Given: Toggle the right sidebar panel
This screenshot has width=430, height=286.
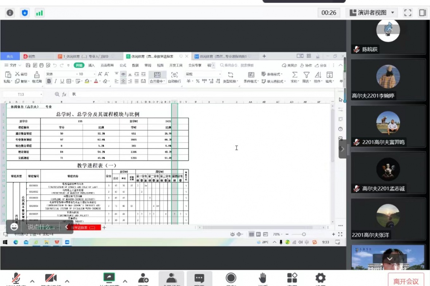Looking at the screenshot, I should point(422,13).
